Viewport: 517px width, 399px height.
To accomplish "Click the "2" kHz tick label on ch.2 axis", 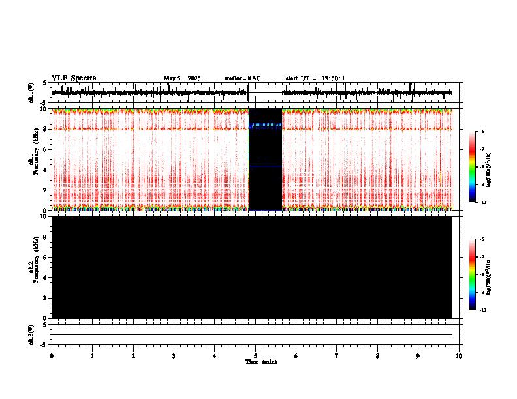I will point(46,298).
